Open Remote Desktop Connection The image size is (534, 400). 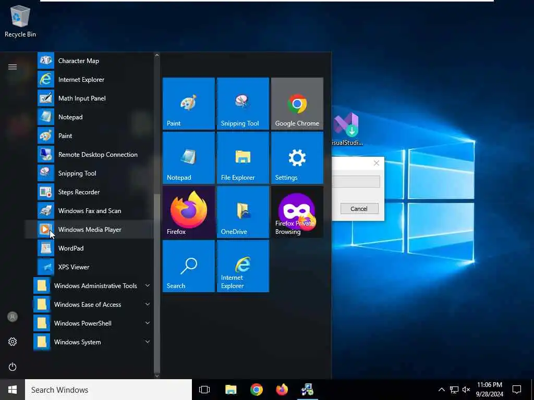click(89, 154)
